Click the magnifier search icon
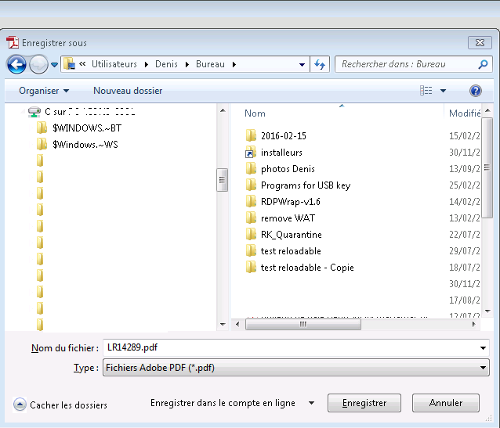This screenshot has width=500, height=428. (483, 64)
